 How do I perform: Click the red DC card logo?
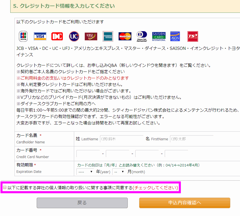pos(57,36)
